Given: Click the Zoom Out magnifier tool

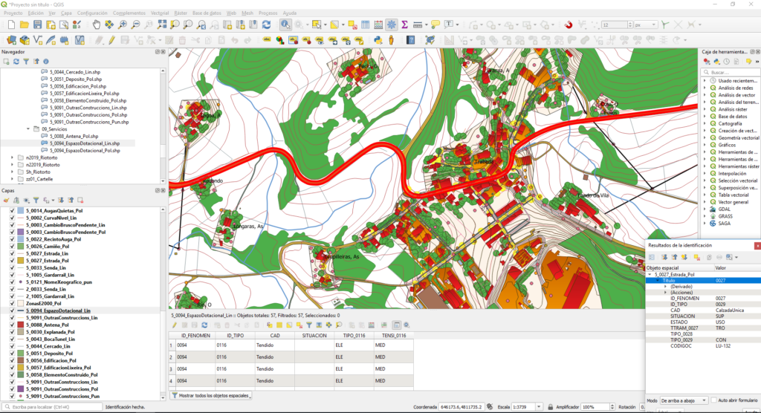Looking at the screenshot, I should (x=135, y=25).
